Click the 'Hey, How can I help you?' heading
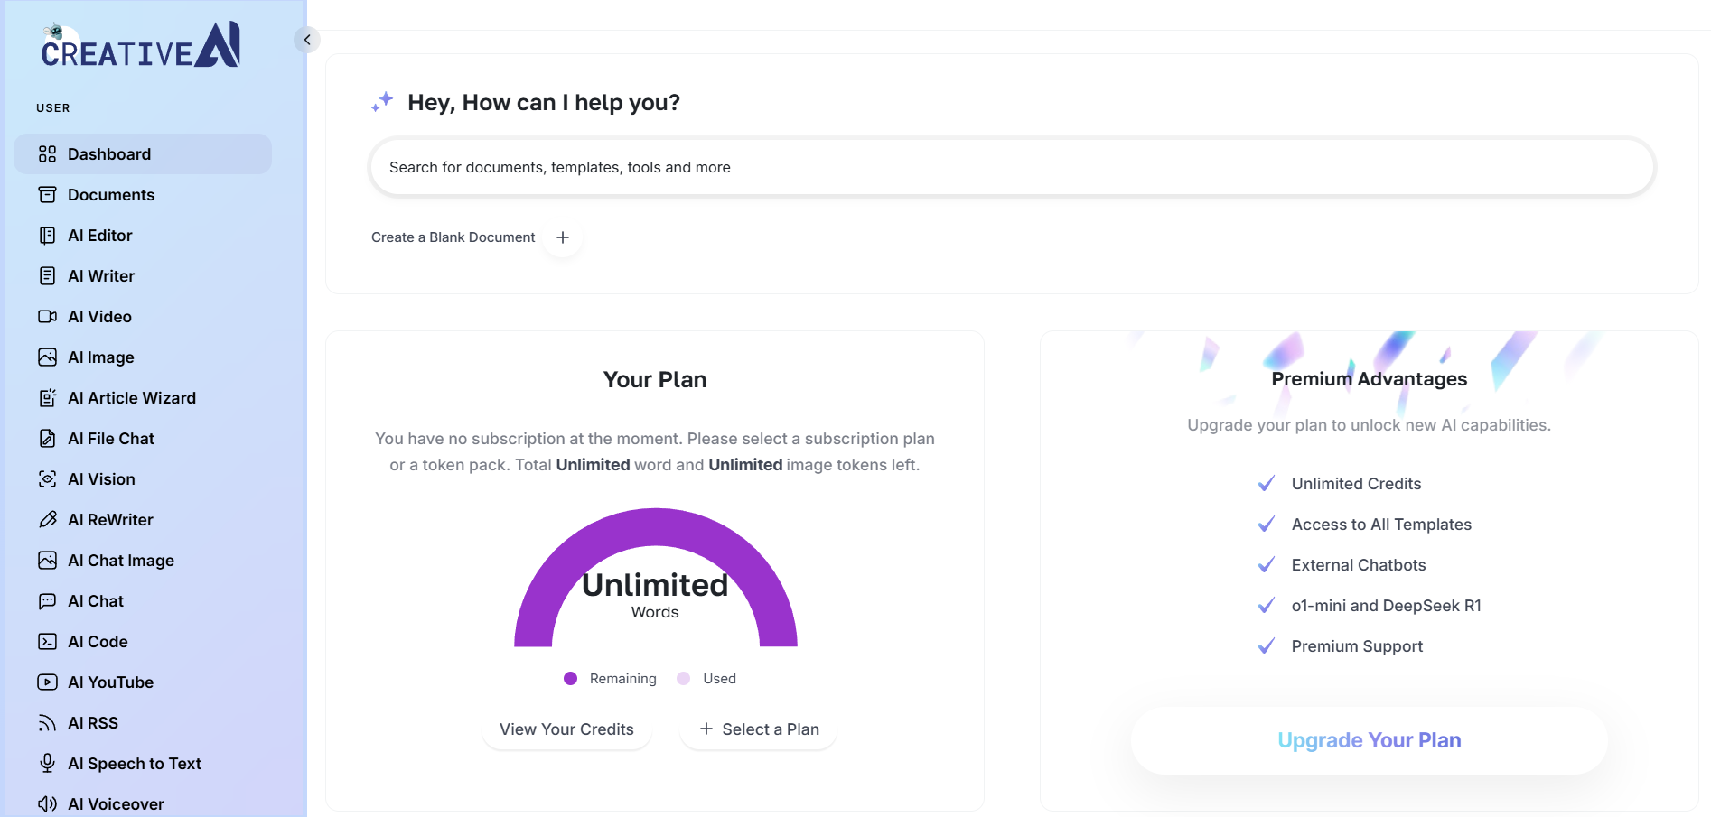This screenshot has height=817, width=1711. coord(544,103)
